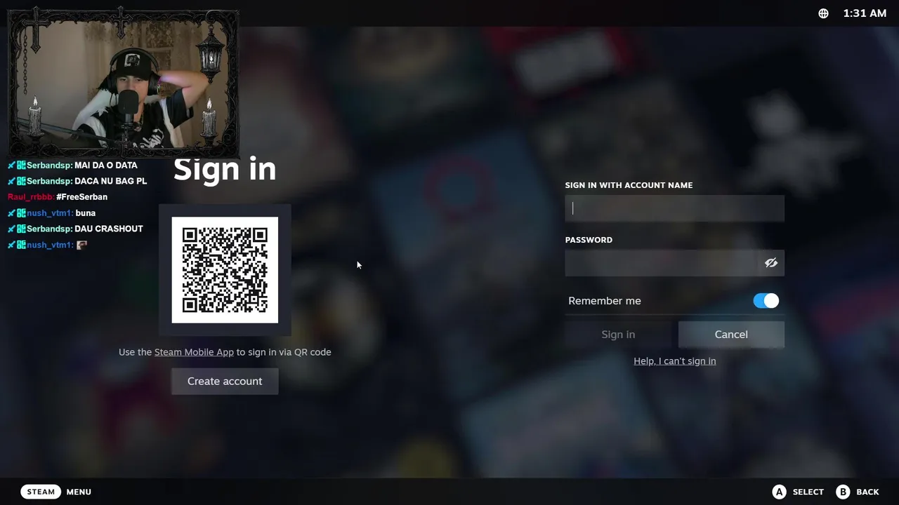Click the 1:31 AM clock
This screenshot has width=899, height=505.
[865, 13]
